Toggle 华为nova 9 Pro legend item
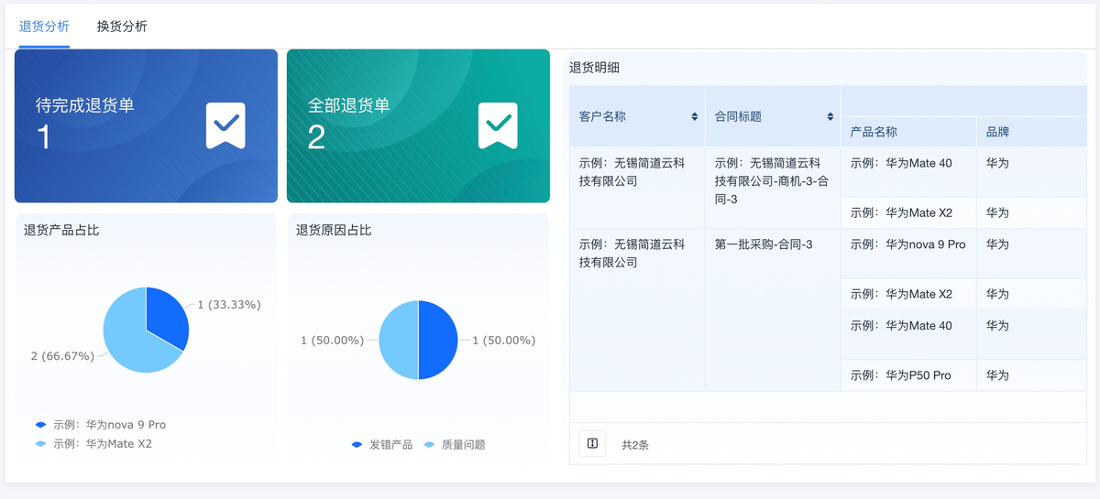1100x499 pixels. pos(101,425)
